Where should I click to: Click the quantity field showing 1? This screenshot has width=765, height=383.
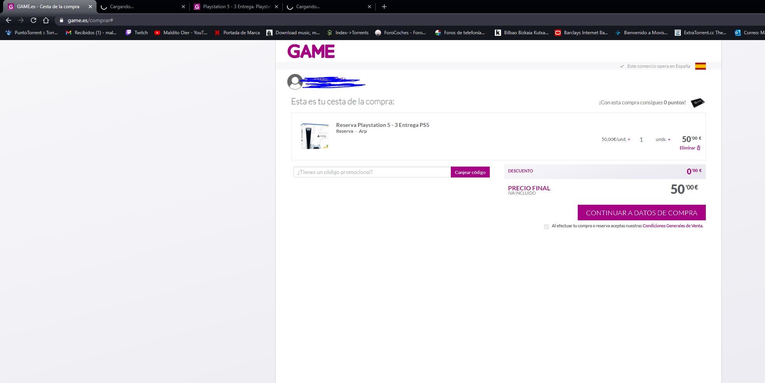[x=641, y=139]
